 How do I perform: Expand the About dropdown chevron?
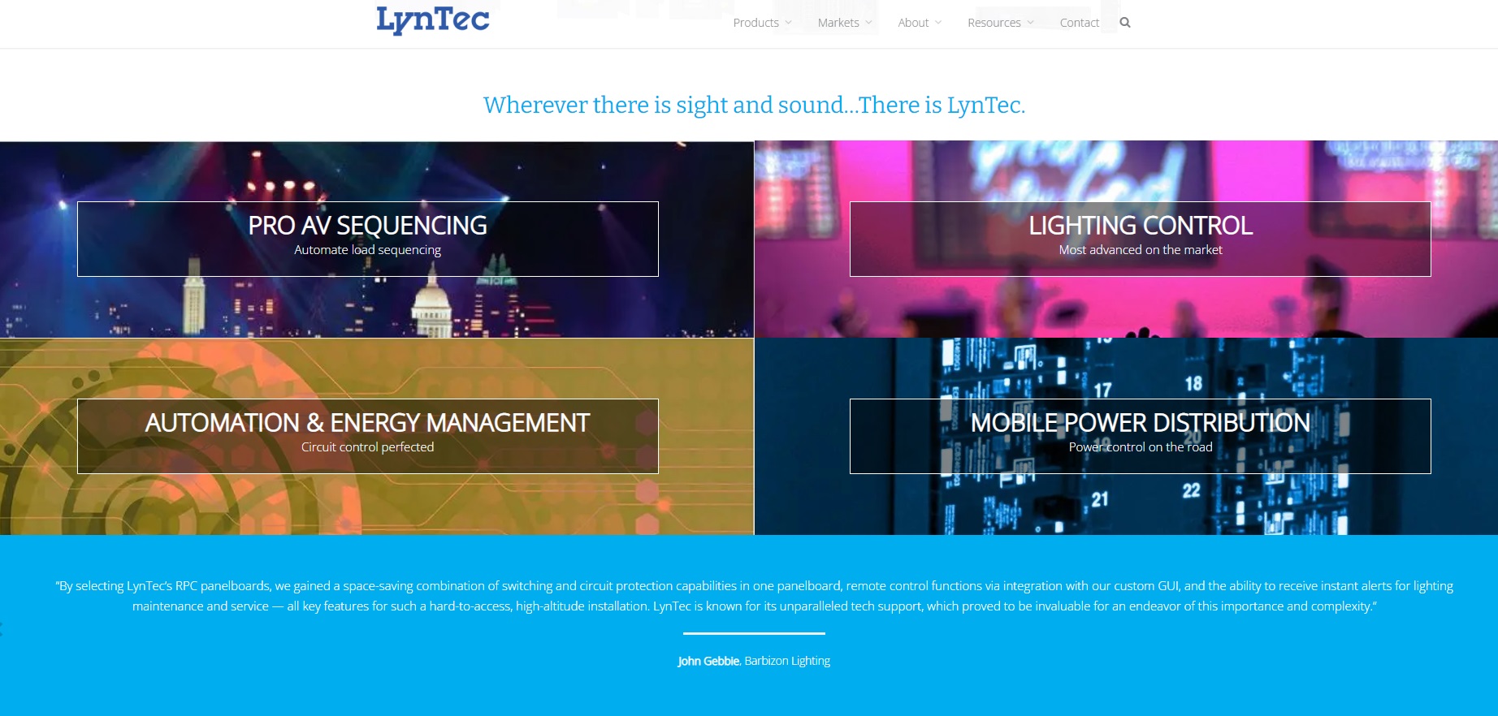938,23
